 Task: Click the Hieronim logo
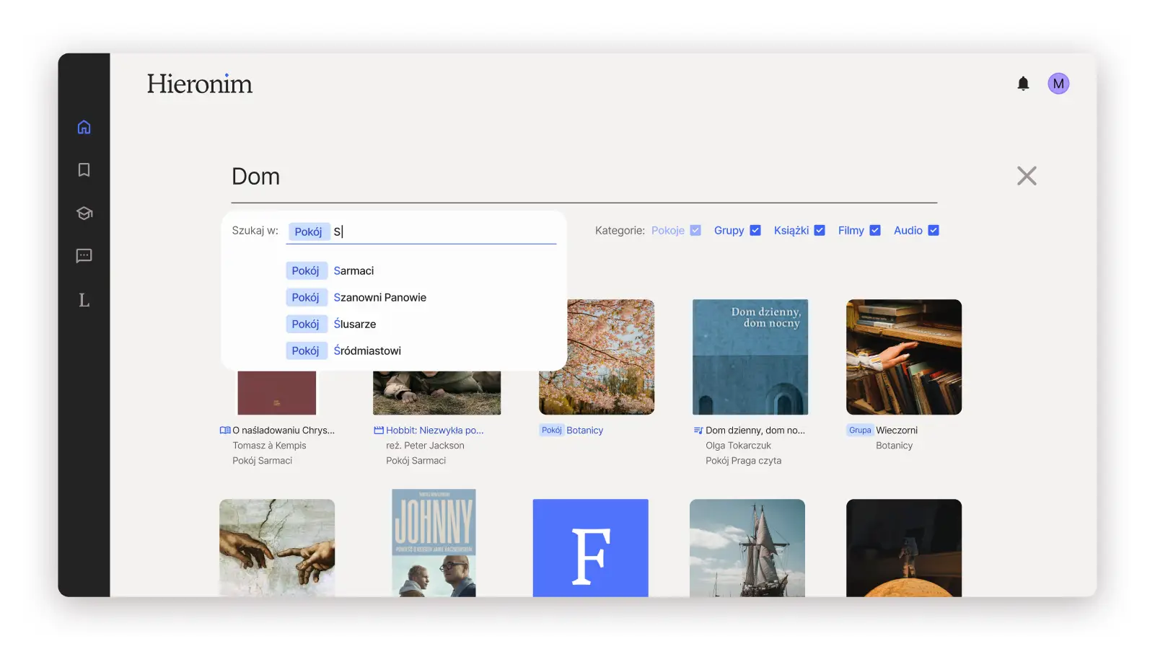200,84
